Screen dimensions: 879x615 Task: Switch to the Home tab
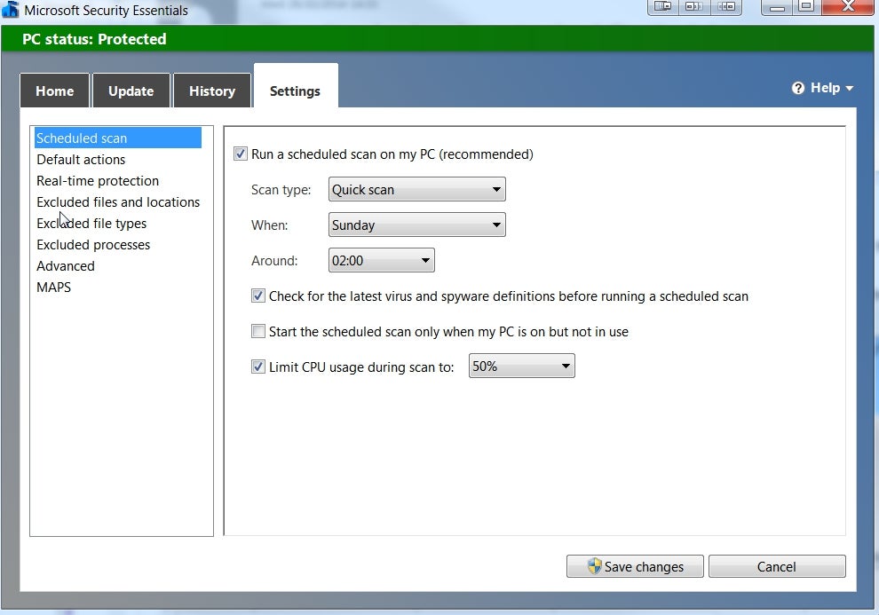tap(54, 91)
